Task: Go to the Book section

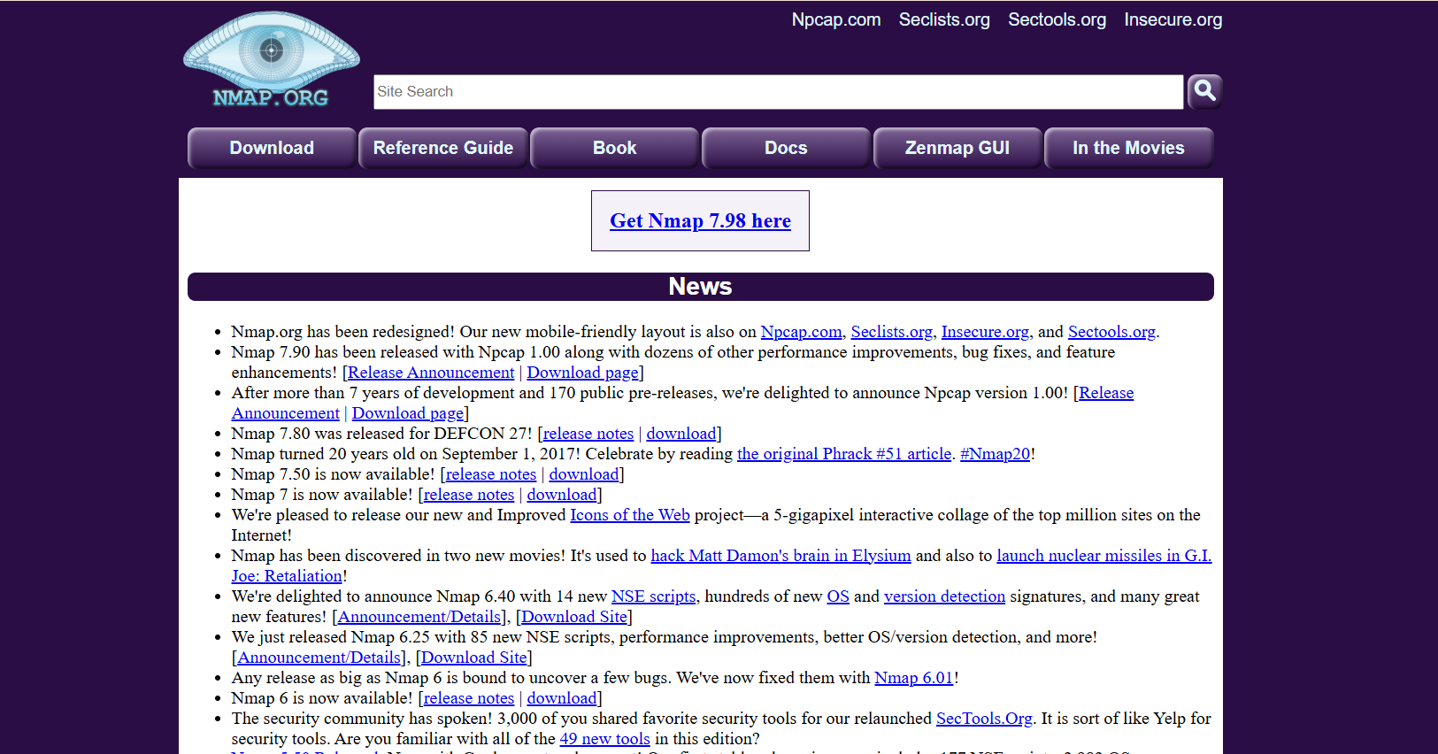Action: point(614,148)
